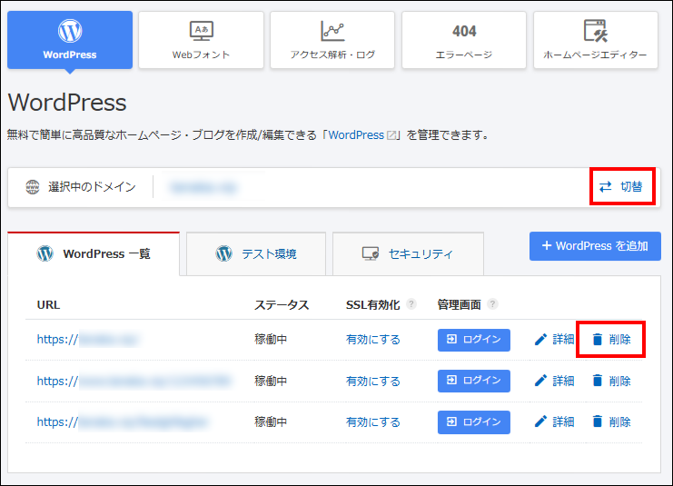Click the + WordPress を追加 button
This screenshot has height=486, width=673.
[595, 246]
